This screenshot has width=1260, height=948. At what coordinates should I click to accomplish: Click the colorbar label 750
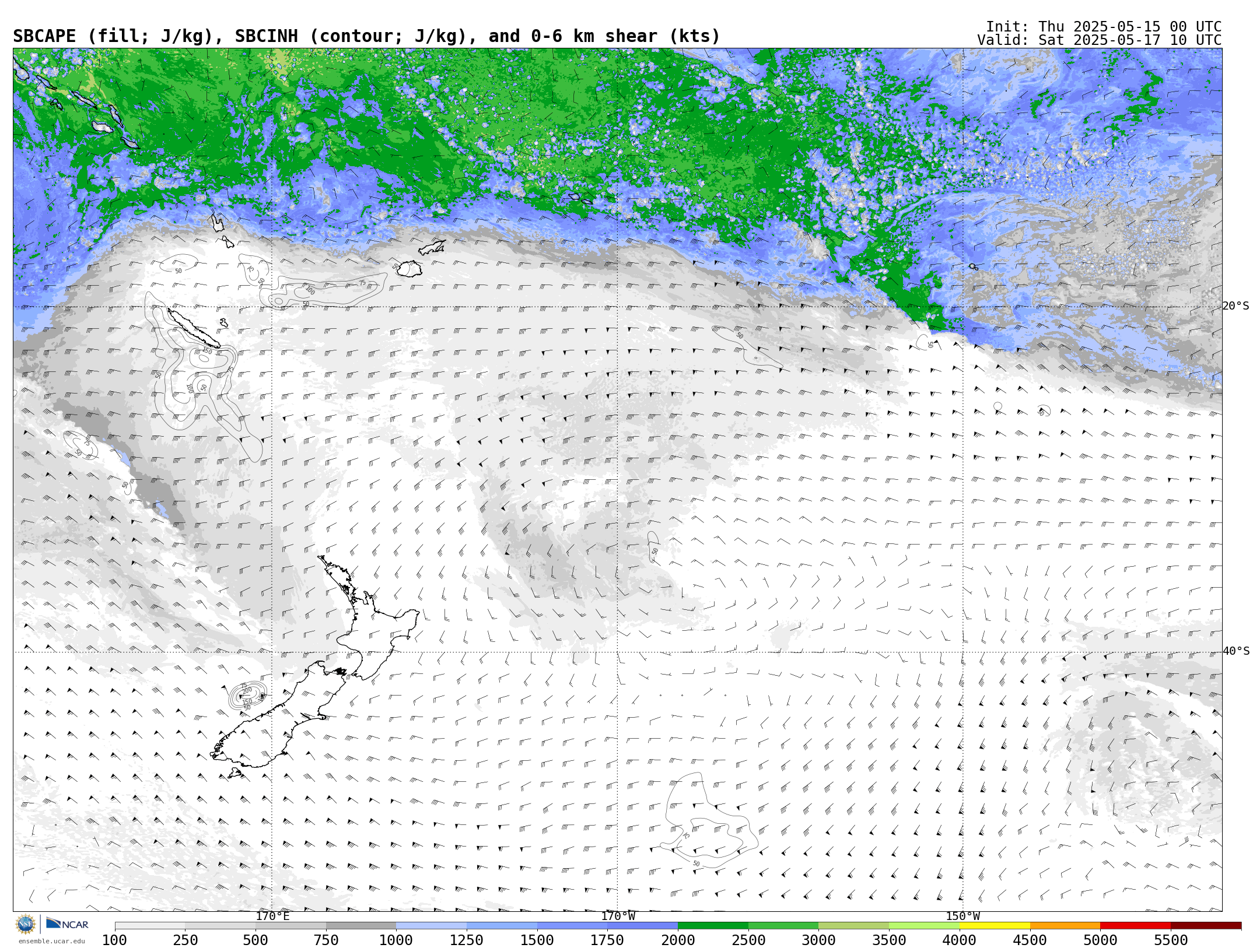click(x=326, y=940)
